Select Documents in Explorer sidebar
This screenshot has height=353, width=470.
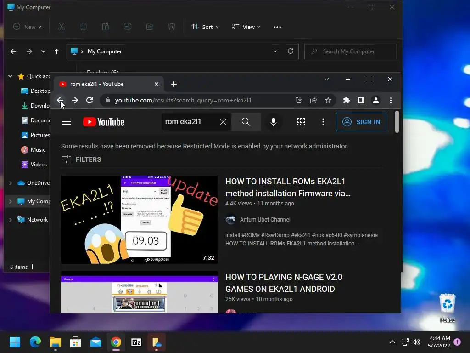click(35, 120)
